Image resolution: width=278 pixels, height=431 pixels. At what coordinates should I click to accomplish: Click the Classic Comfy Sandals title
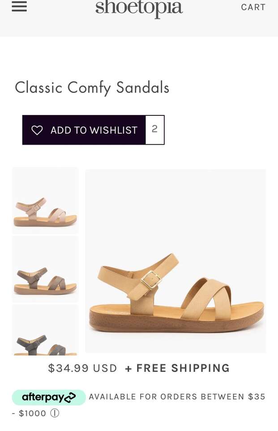point(92,88)
